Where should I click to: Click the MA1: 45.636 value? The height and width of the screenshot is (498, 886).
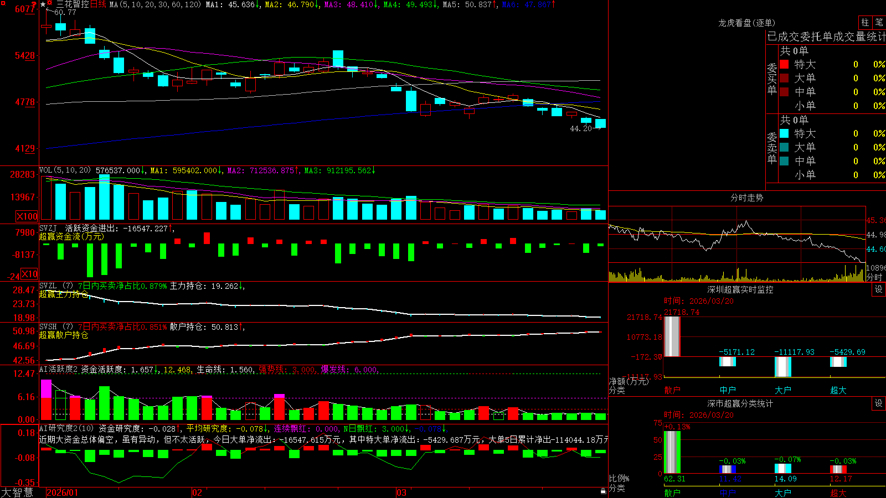pyautogui.click(x=233, y=4)
